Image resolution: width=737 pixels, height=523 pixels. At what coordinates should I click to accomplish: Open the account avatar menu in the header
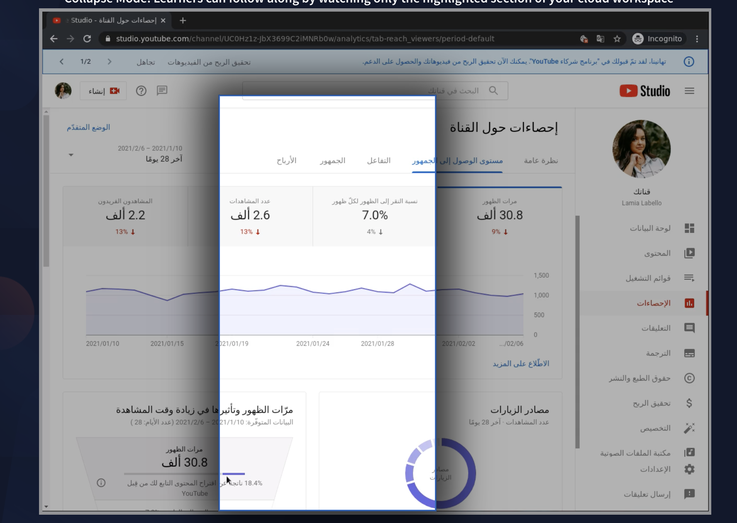[63, 91]
